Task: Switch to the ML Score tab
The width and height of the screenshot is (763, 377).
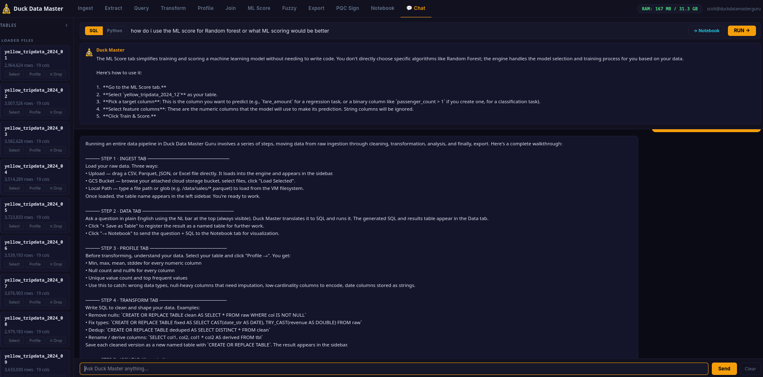Action: [x=259, y=8]
